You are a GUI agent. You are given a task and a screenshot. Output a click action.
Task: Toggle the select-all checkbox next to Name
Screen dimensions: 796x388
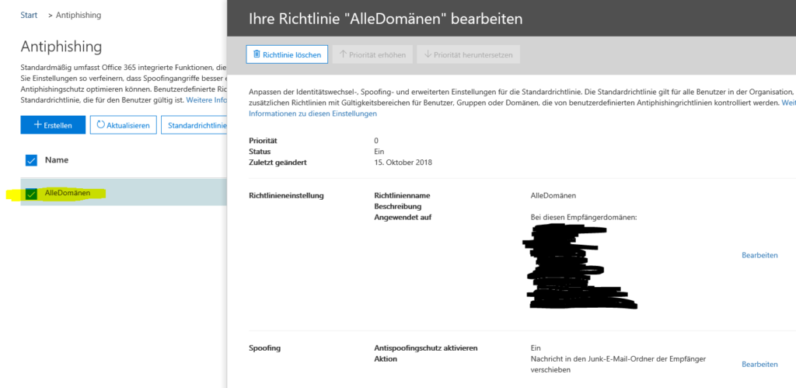click(31, 160)
